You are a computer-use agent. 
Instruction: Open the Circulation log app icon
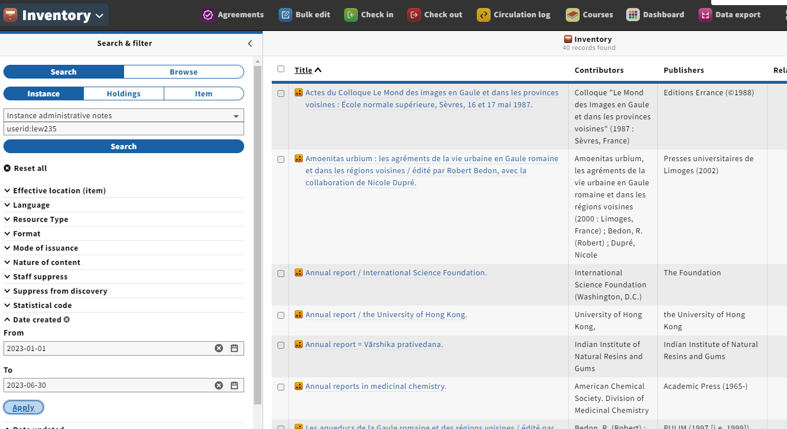[484, 15]
